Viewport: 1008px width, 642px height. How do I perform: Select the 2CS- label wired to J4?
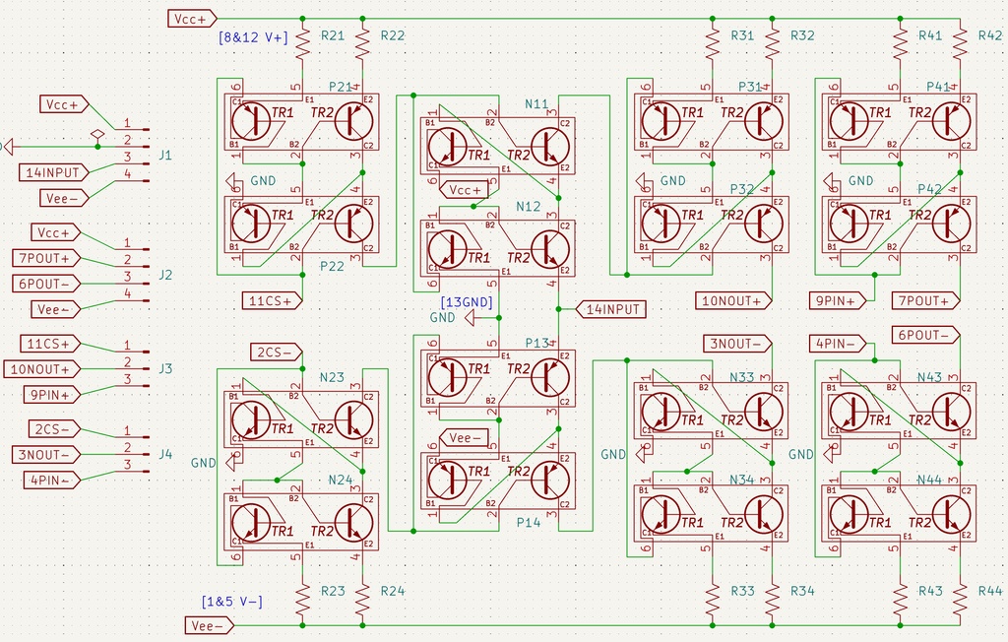click(x=54, y=429)
